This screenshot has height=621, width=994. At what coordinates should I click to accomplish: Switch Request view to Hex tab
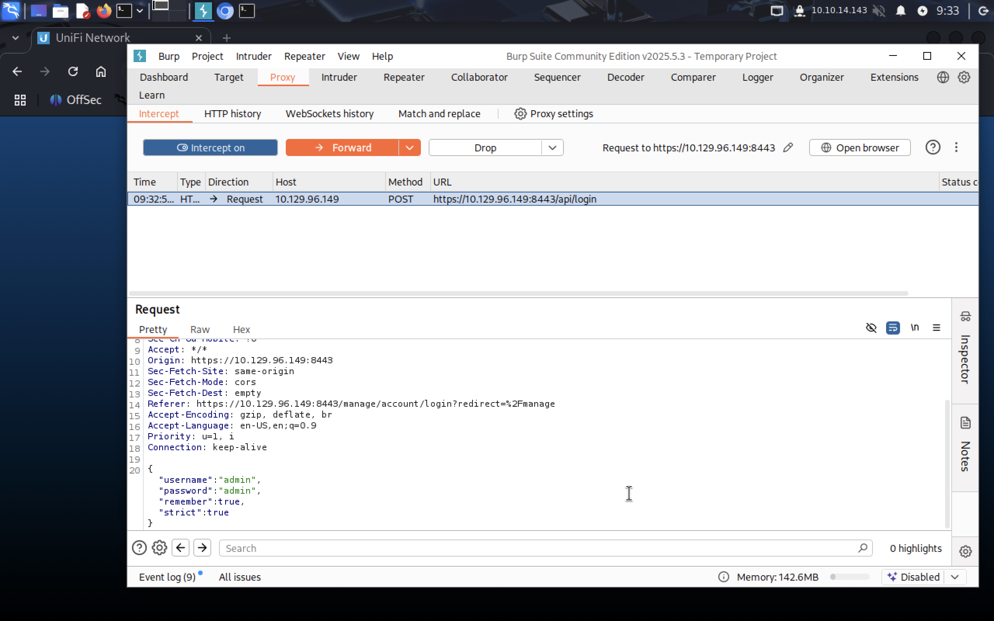pos(241,330)
